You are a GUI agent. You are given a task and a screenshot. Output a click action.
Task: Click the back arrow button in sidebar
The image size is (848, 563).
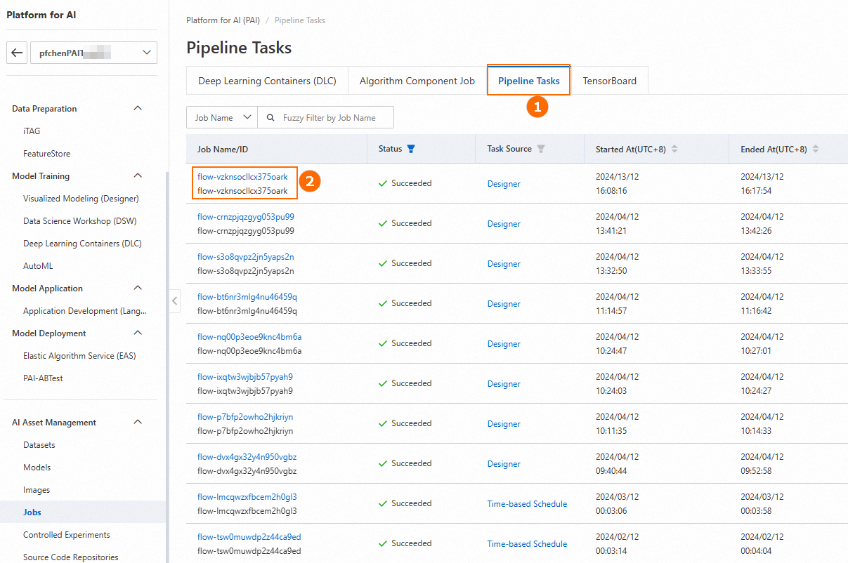tap(18, 53)
